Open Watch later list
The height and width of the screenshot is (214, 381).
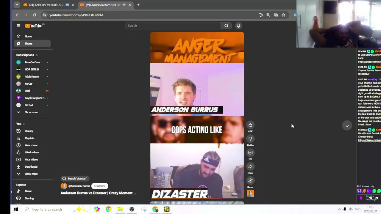[32, 145]
